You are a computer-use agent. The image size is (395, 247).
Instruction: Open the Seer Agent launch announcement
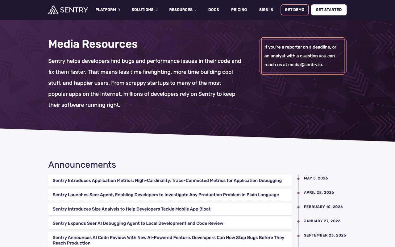pos(170,195)
